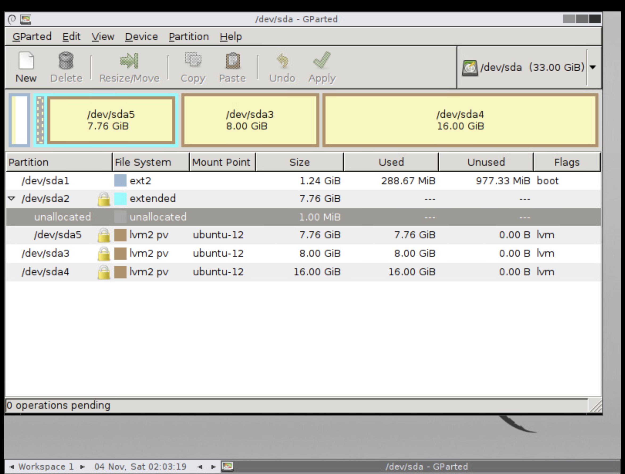625x474 pixels.
Task: Click next workspace arrow after Workspace 1
Action: pos(82,467)
